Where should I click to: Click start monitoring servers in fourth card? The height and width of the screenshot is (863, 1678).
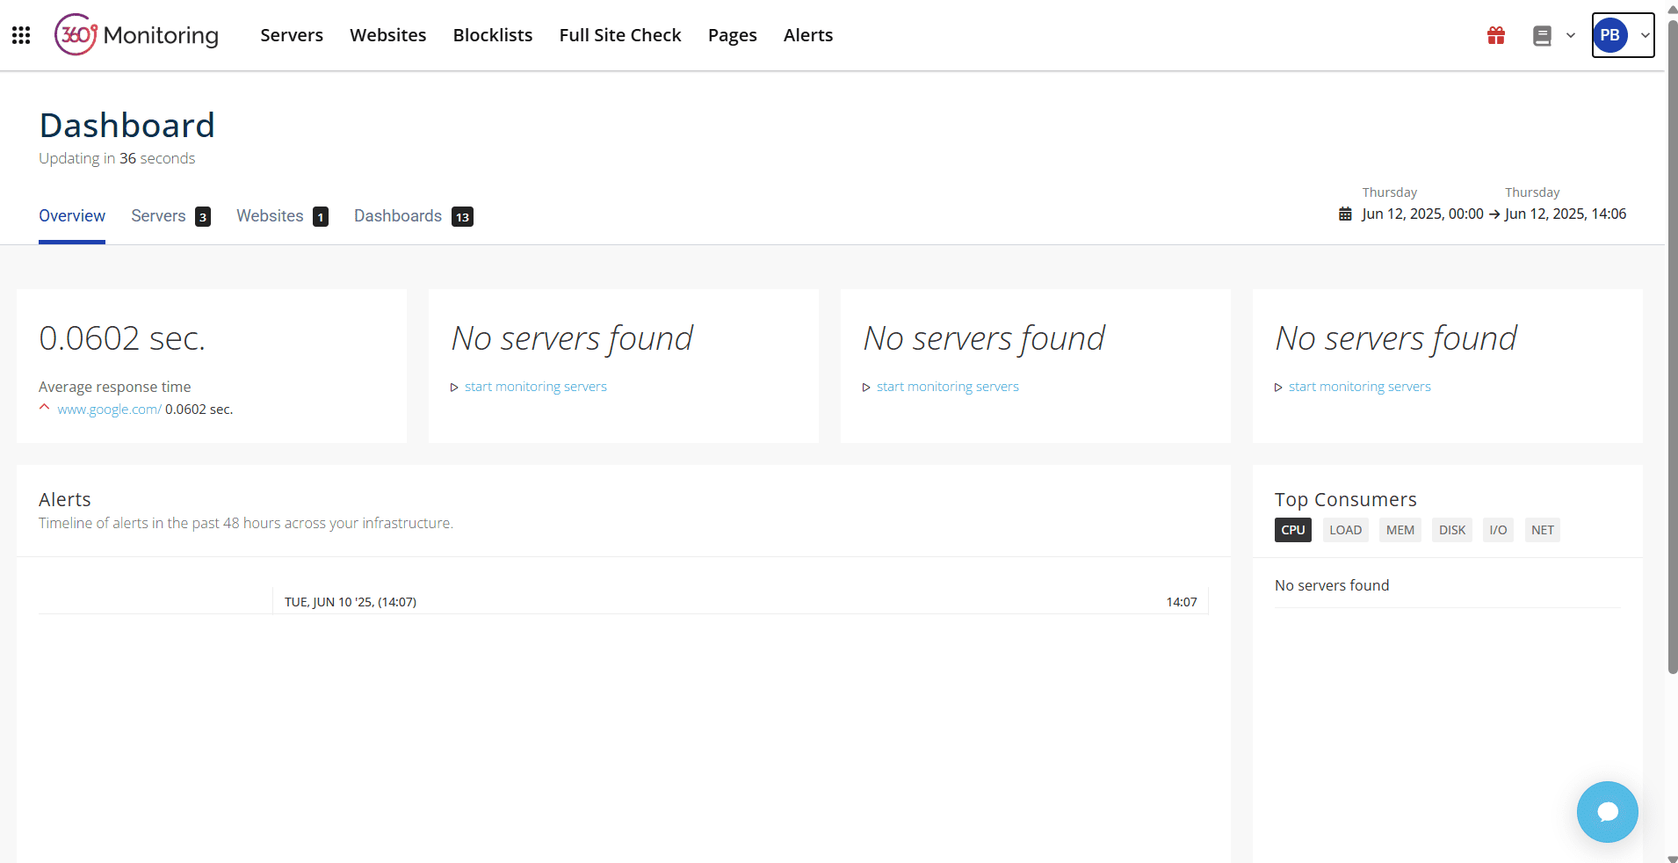(1360, 387)
